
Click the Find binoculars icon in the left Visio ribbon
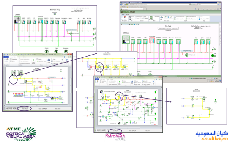[x=49, y=60]
